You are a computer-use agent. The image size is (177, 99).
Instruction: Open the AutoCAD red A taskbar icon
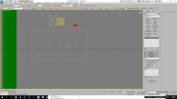[x=38, y=97]
